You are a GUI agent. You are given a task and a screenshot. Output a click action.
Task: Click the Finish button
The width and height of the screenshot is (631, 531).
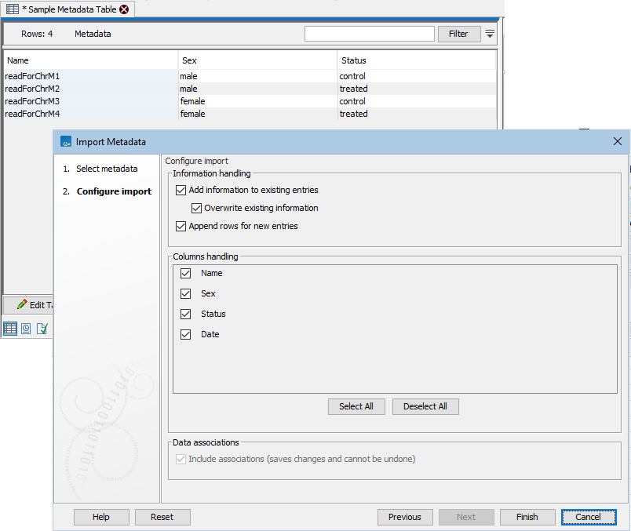[x=527, y=517]
